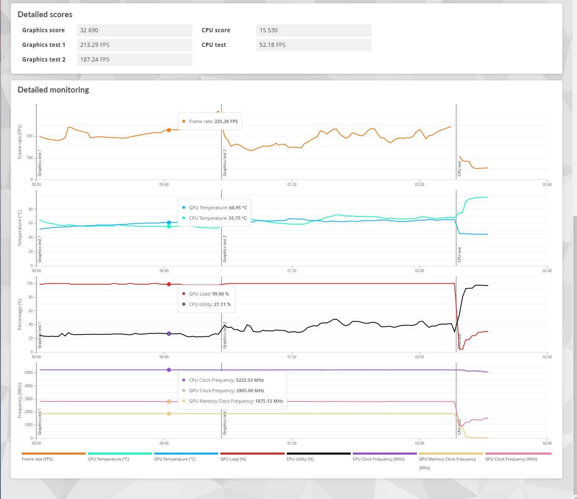
Task: Click the green CPU temperature data point
Action: [169, 226]
